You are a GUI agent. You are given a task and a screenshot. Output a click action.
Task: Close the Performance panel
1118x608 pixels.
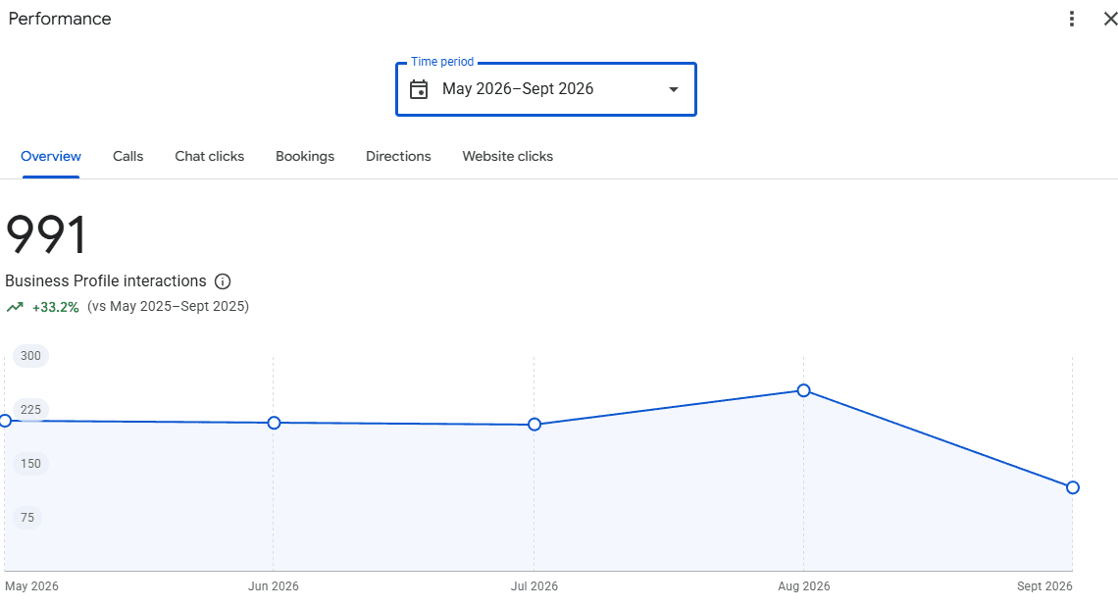(x=1110, y=20)
